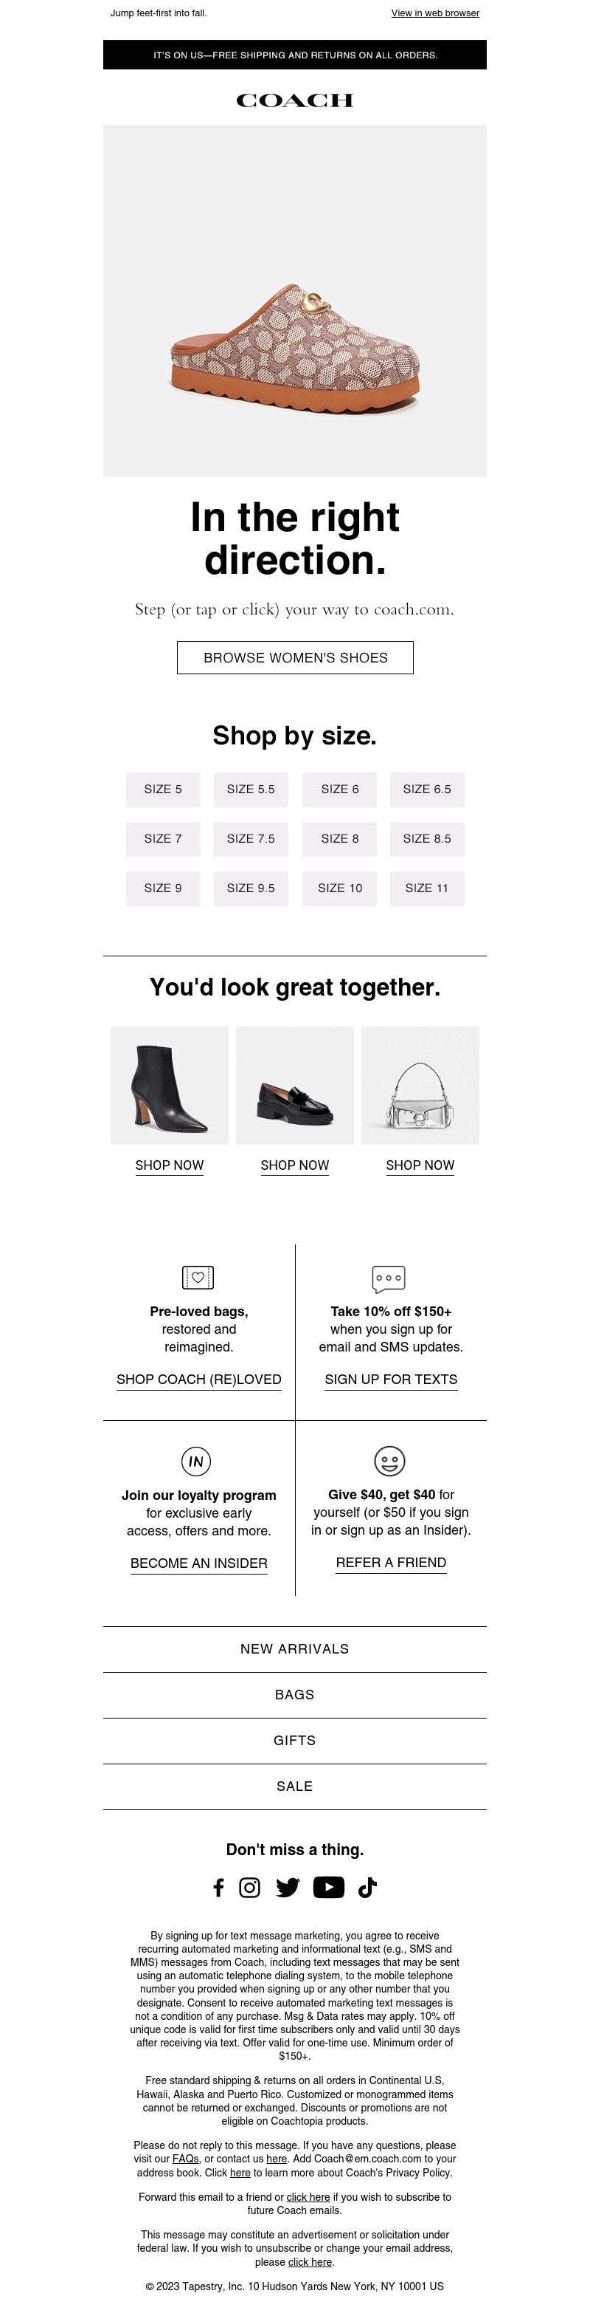Click the black ankle boot thumbnail

pyautogui.click(x=170, y=1085)
